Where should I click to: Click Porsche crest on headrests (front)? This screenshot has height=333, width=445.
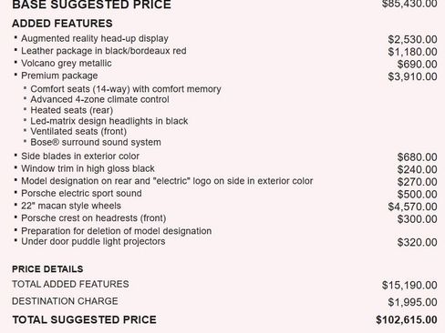pyautogui.click(x=94, y=218)
